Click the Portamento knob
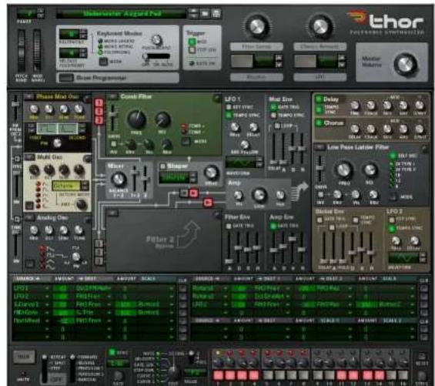 [x=157, y=40]
